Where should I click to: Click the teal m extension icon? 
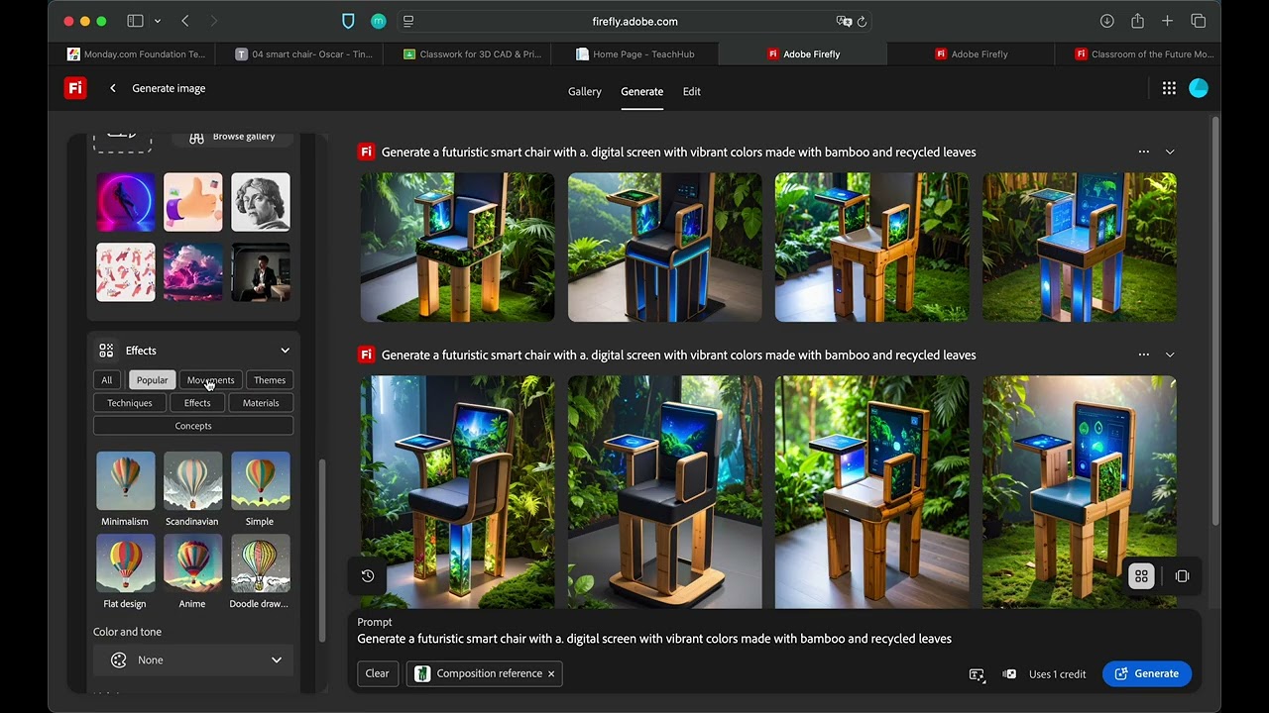pyautogui.click(x=378, y=21)
